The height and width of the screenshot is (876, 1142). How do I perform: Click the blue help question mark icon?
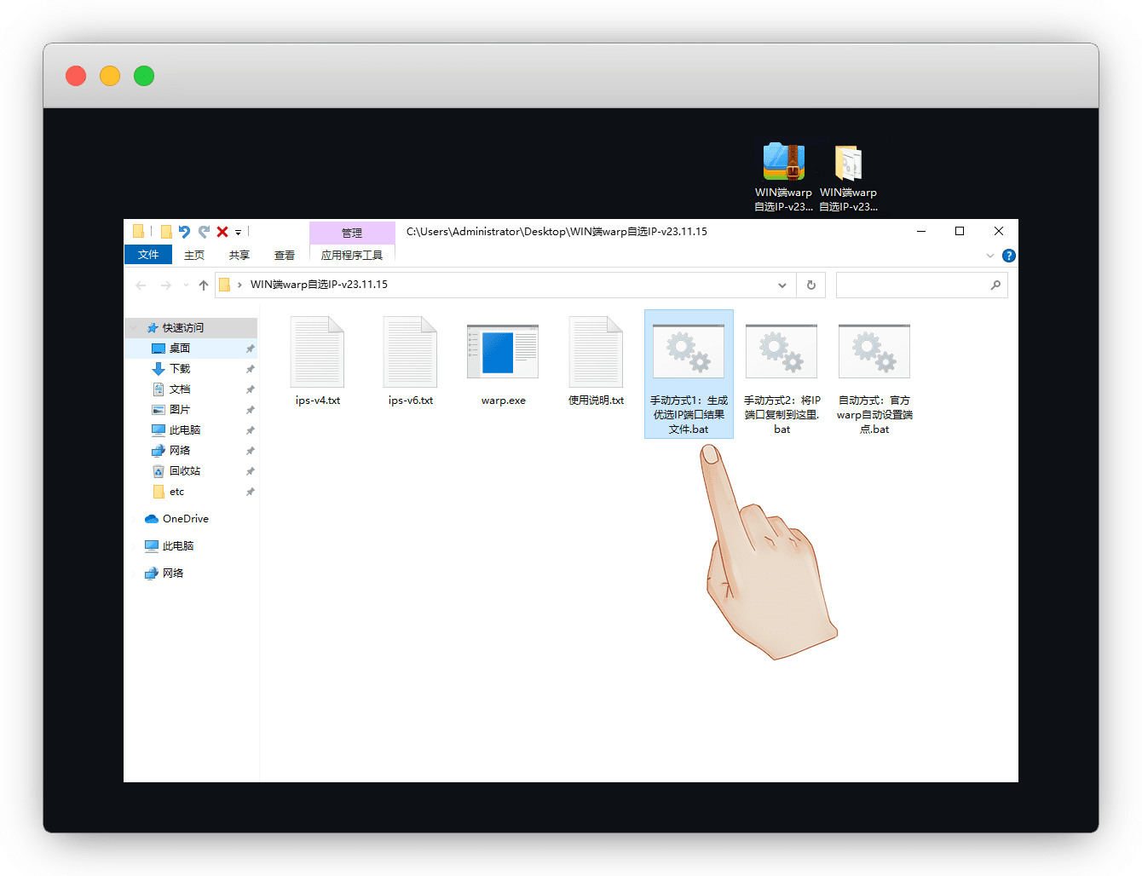1009,256
